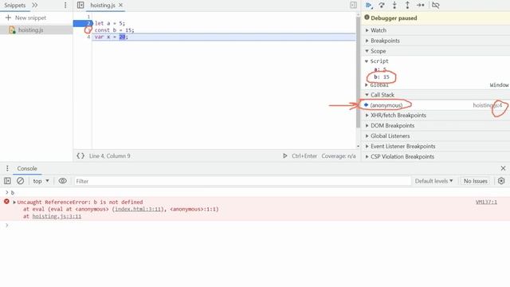The height and width of the screenshot is (287, 510).
Task: Step out of current function
Action: click(407, 6)
